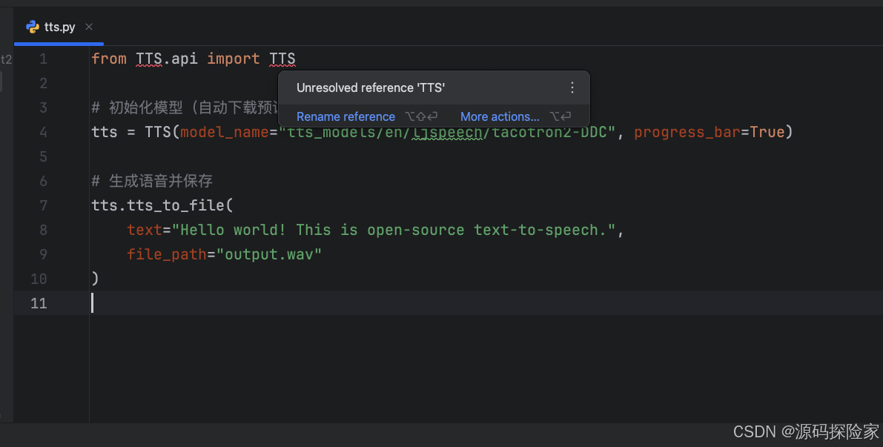Click the unresolved 'TTS' import on line 1

pos(282,59)
